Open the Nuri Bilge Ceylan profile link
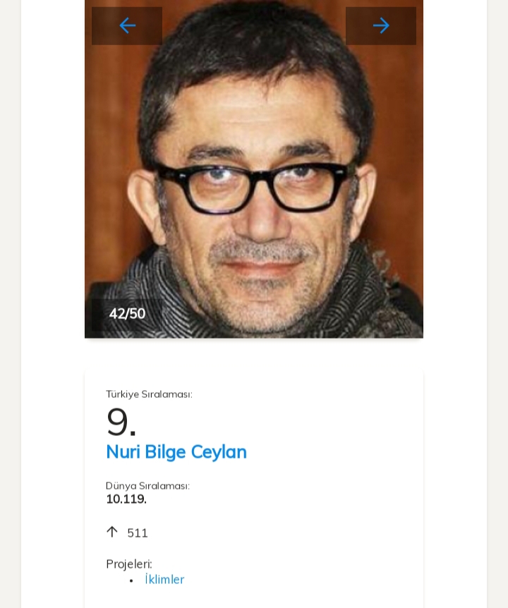The image size is (508, 608). click(x=176, y=451)
